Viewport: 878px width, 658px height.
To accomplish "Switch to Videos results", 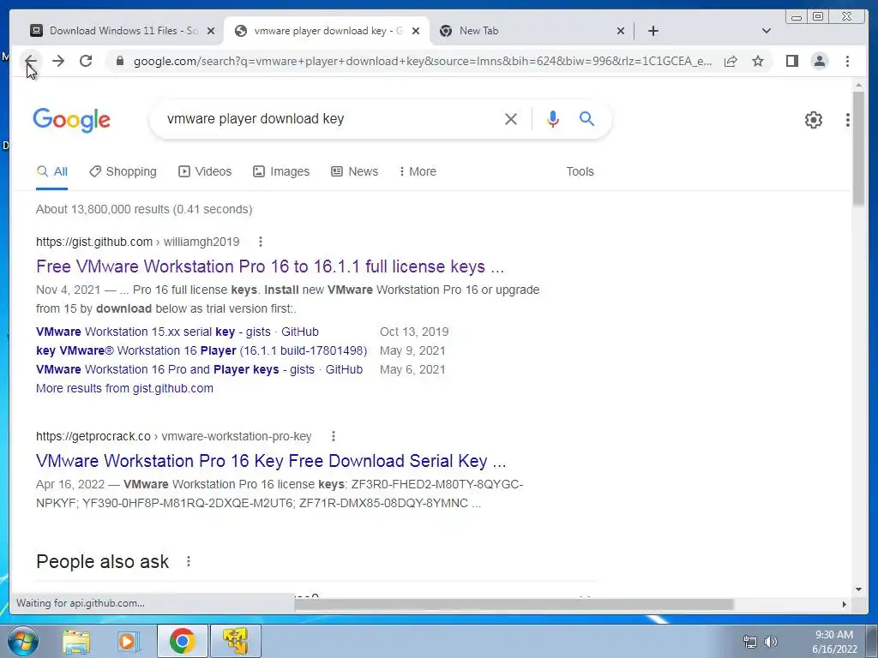I will 204,171.
